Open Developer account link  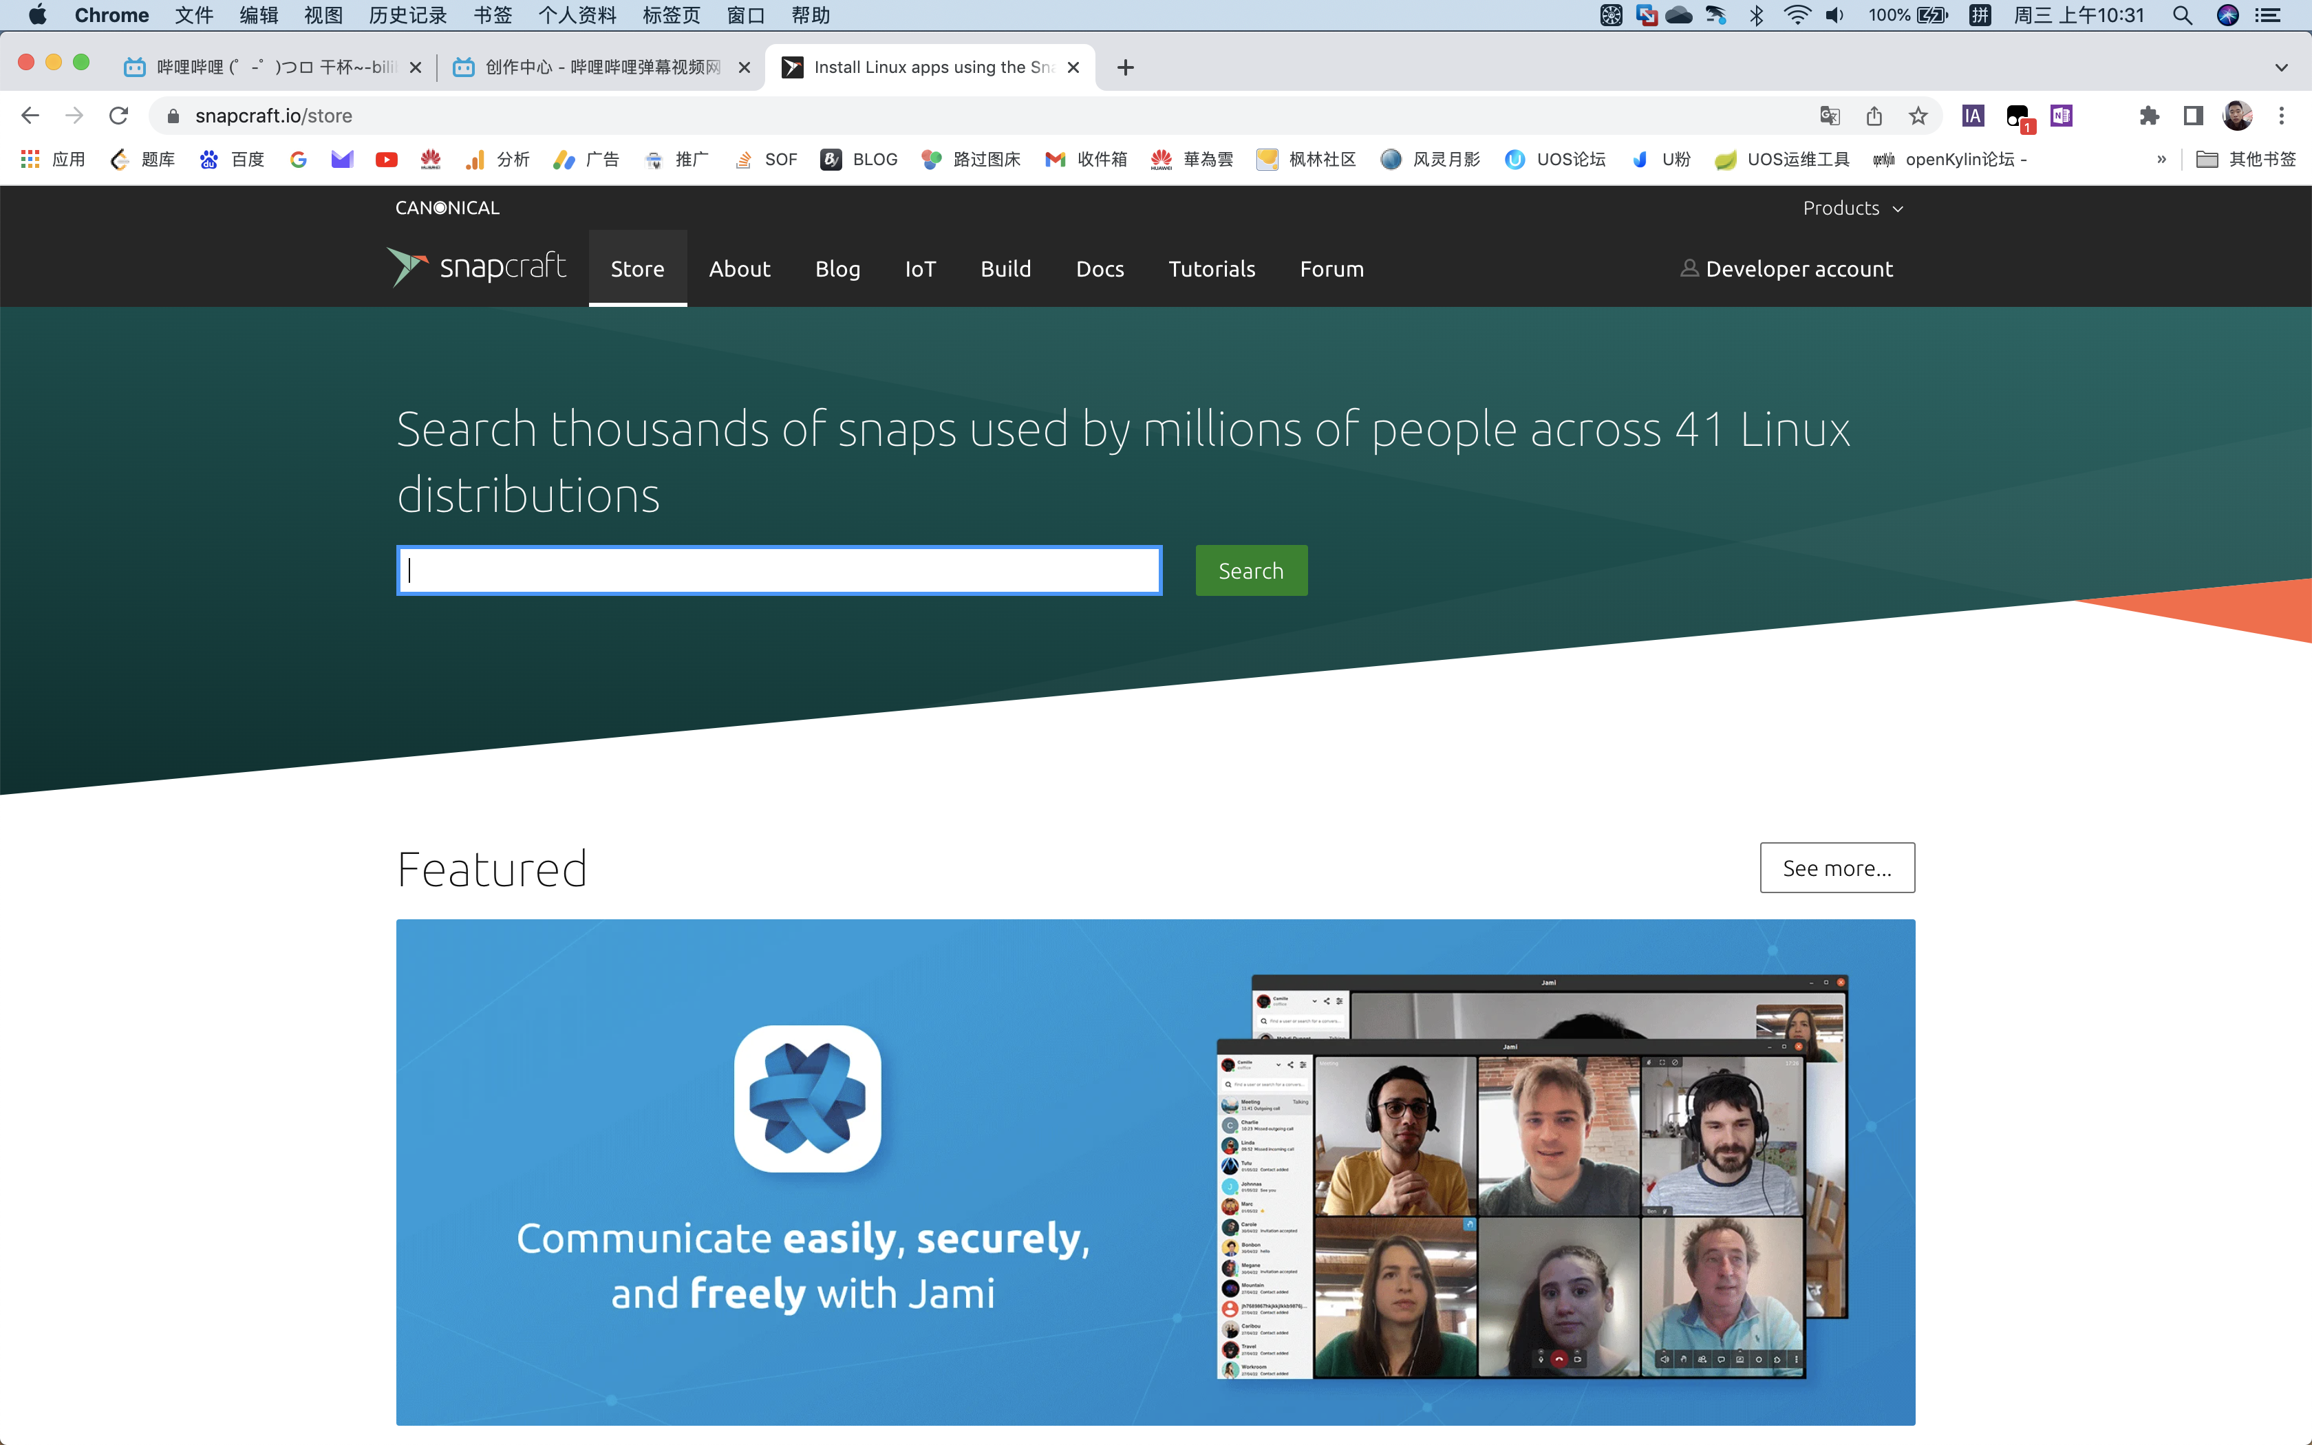click(1786, 268)
